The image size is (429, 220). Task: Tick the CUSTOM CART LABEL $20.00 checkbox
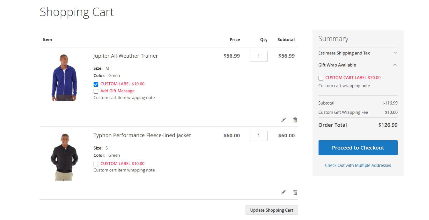[x=321, y=78]
